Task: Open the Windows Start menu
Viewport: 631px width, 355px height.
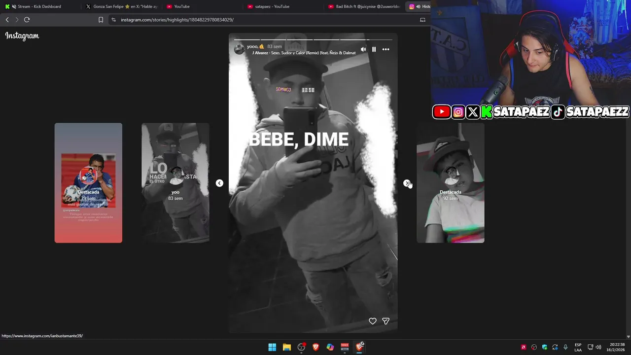Action: coord(272,347)
